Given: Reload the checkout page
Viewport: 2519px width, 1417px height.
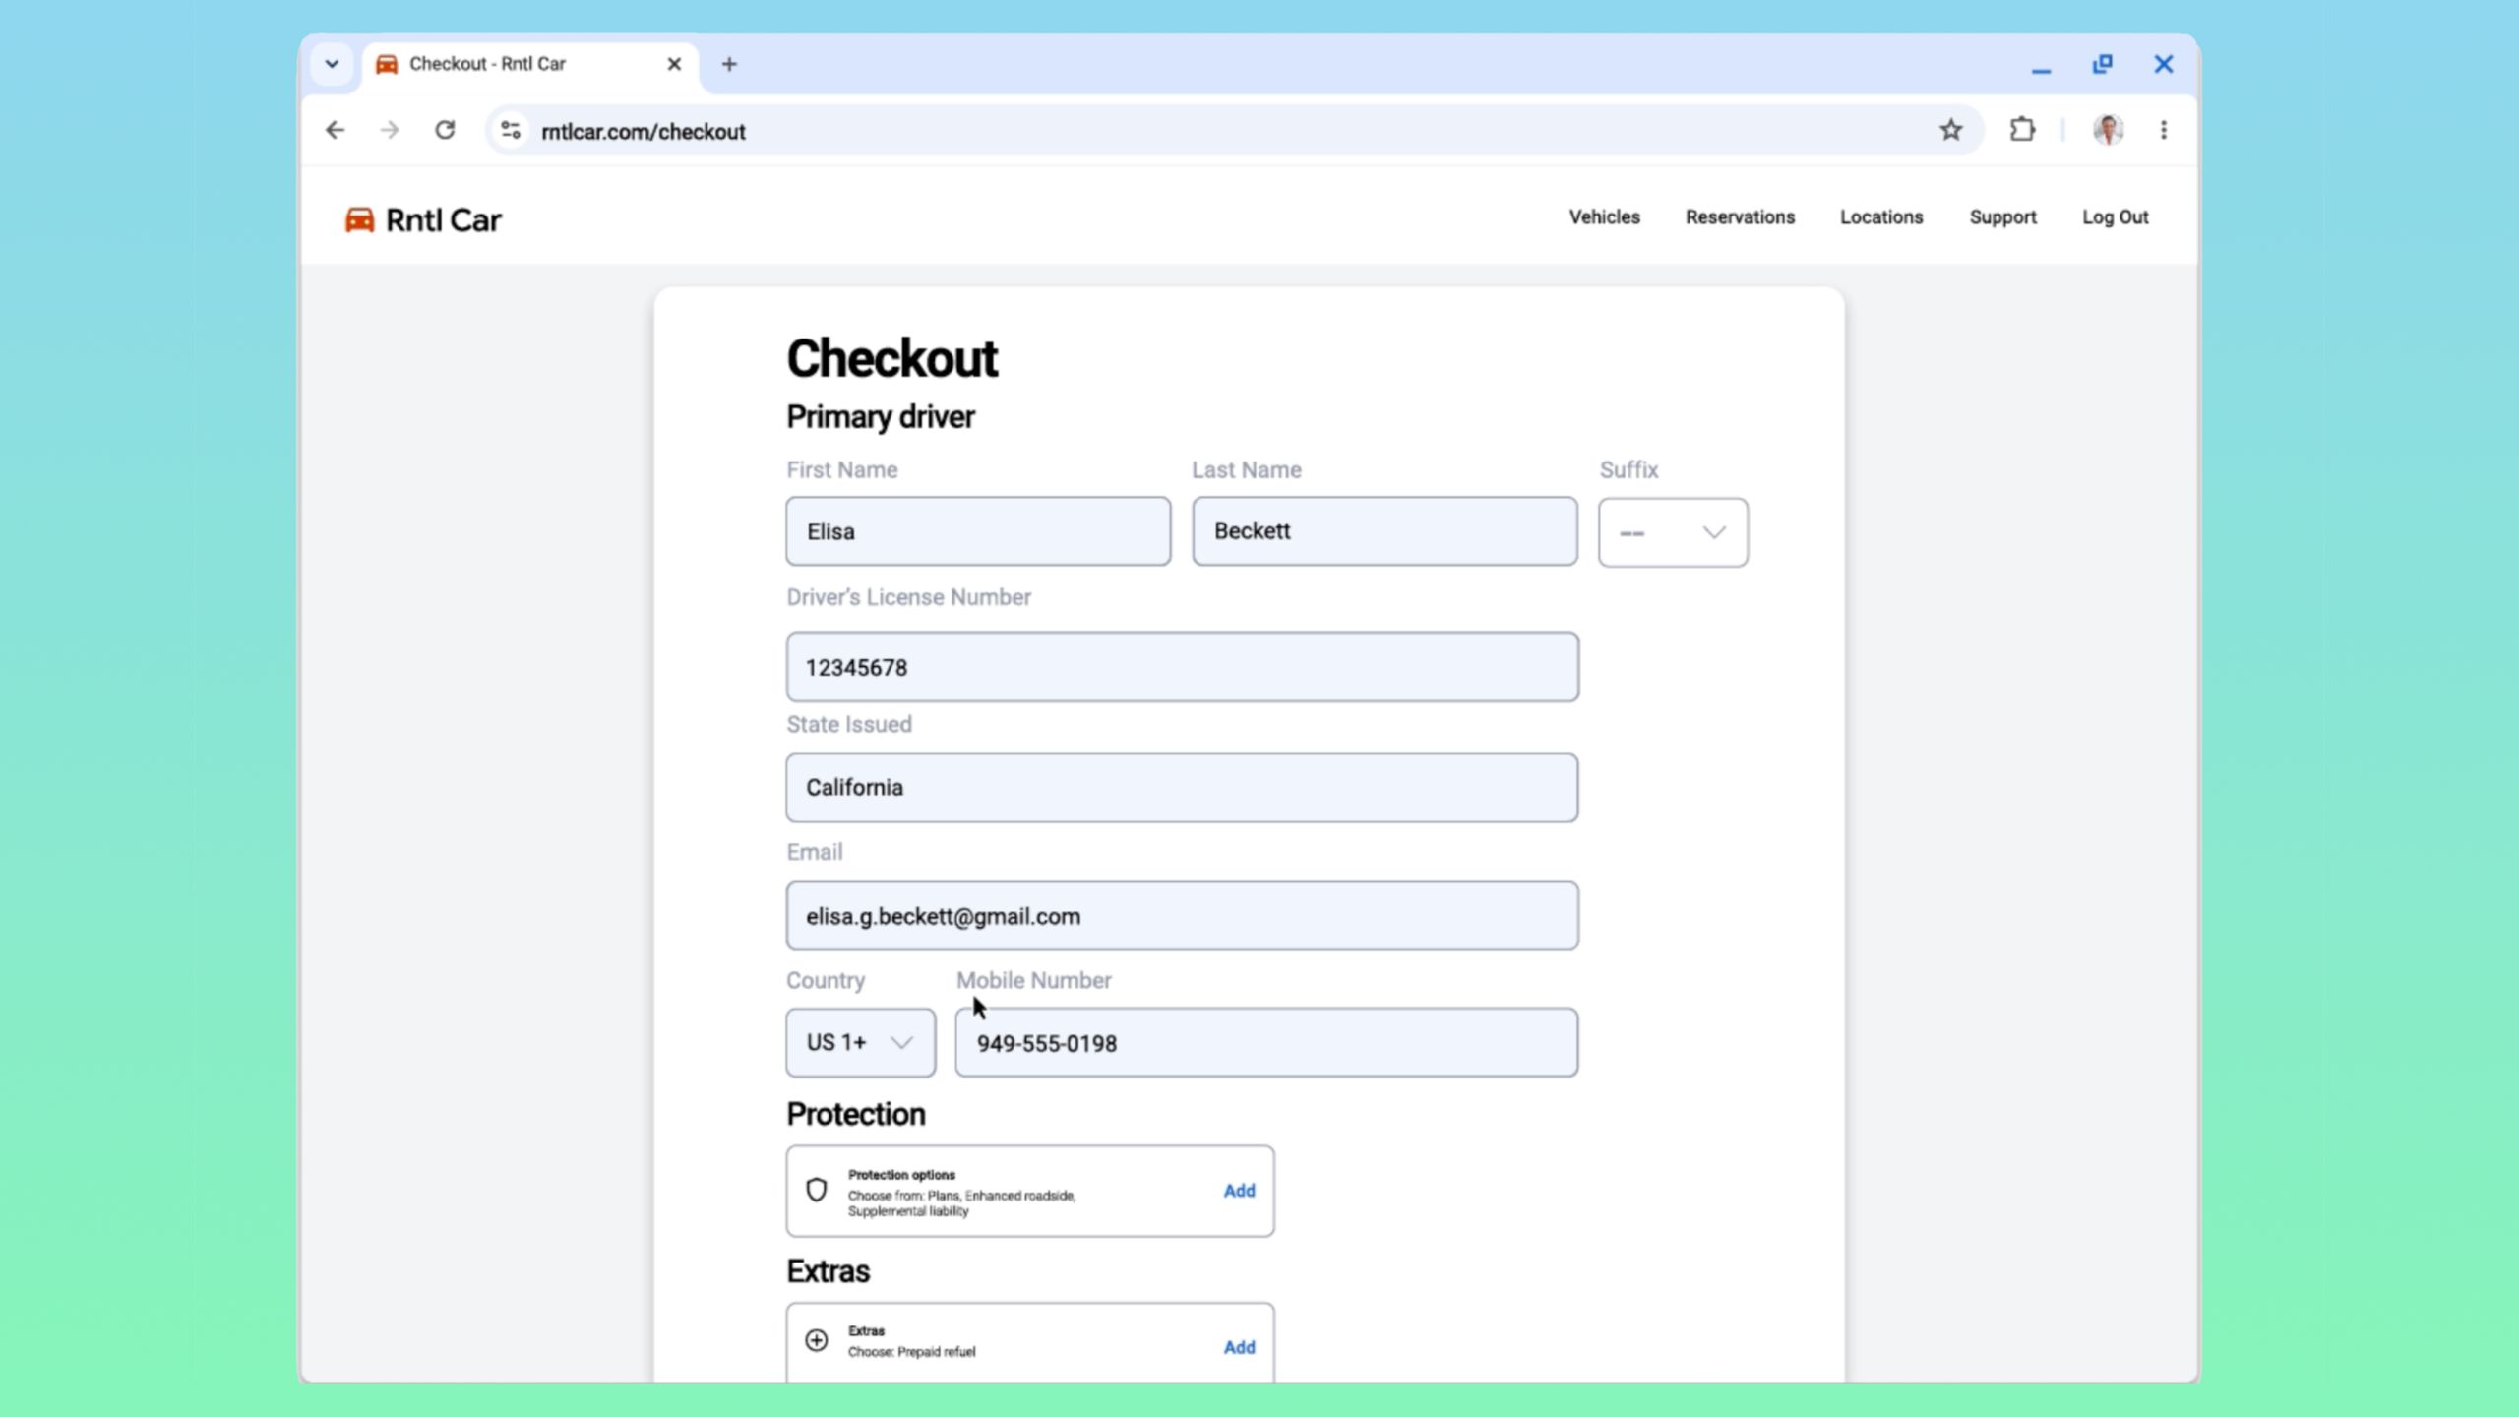Looking at the screenshot, I should (x=445, y=129).
